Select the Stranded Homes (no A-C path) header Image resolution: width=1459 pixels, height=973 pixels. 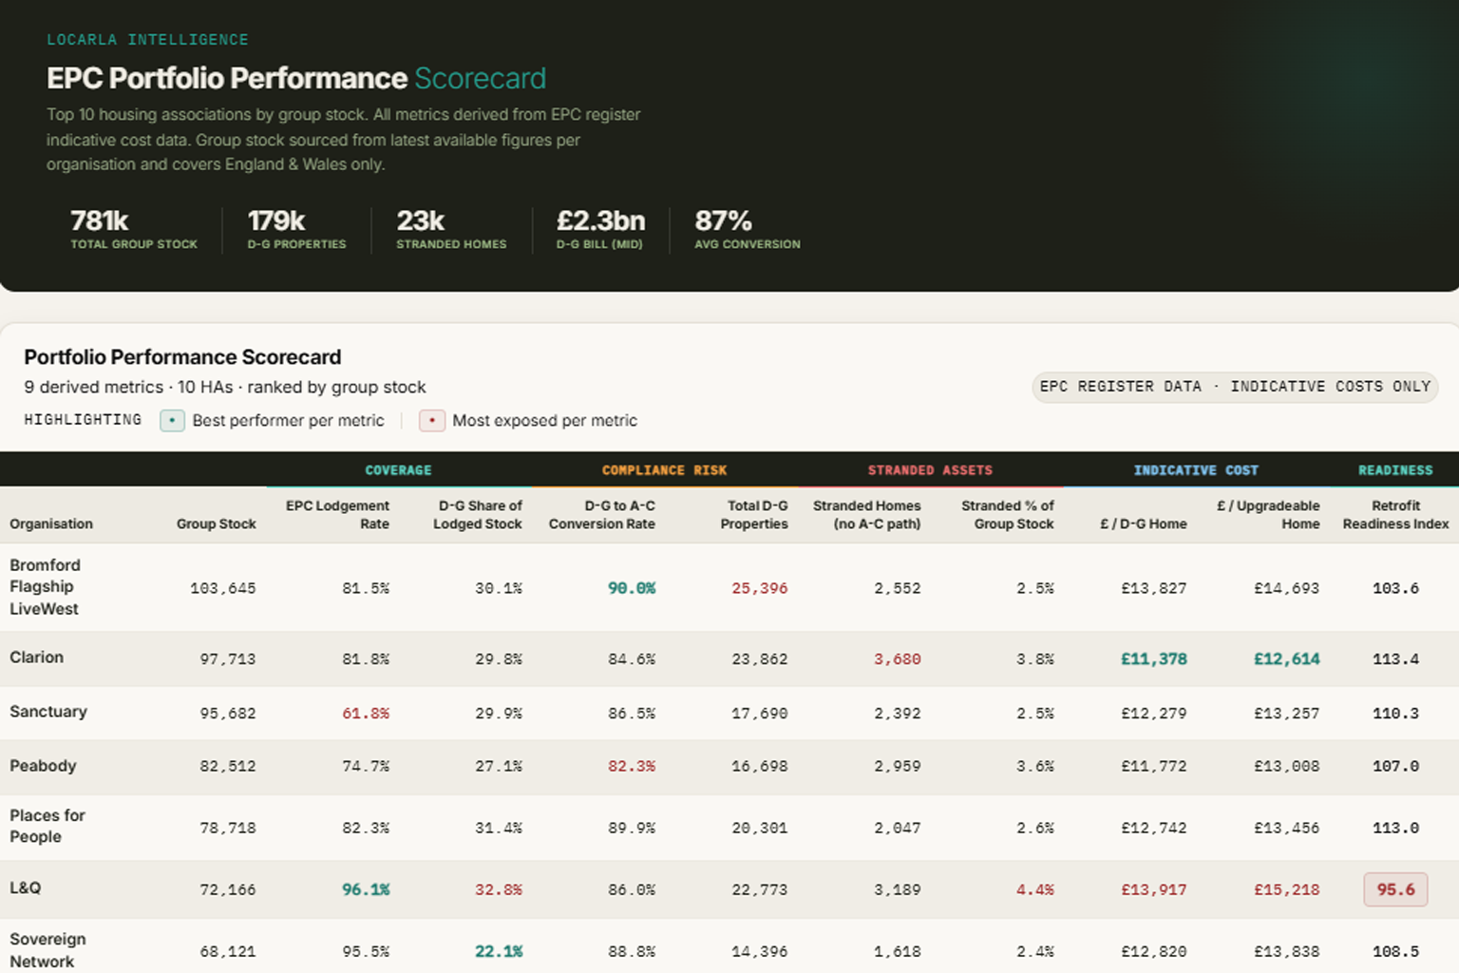point(867,514)
